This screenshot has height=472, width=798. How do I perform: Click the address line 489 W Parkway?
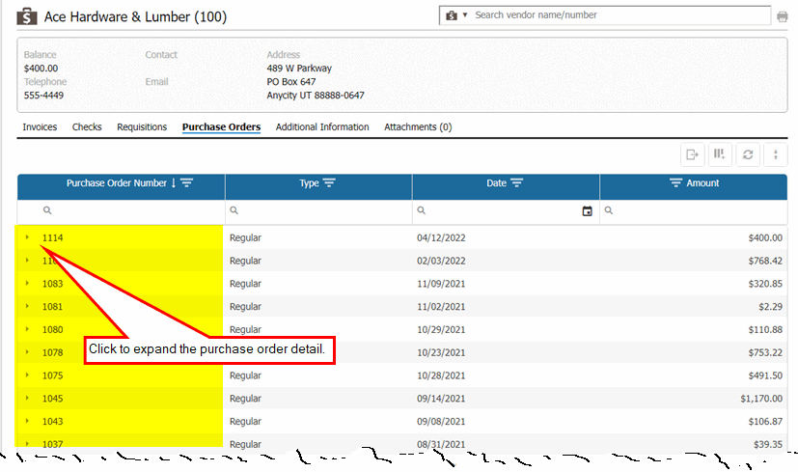pyautogui.click(x=299, y=69)
